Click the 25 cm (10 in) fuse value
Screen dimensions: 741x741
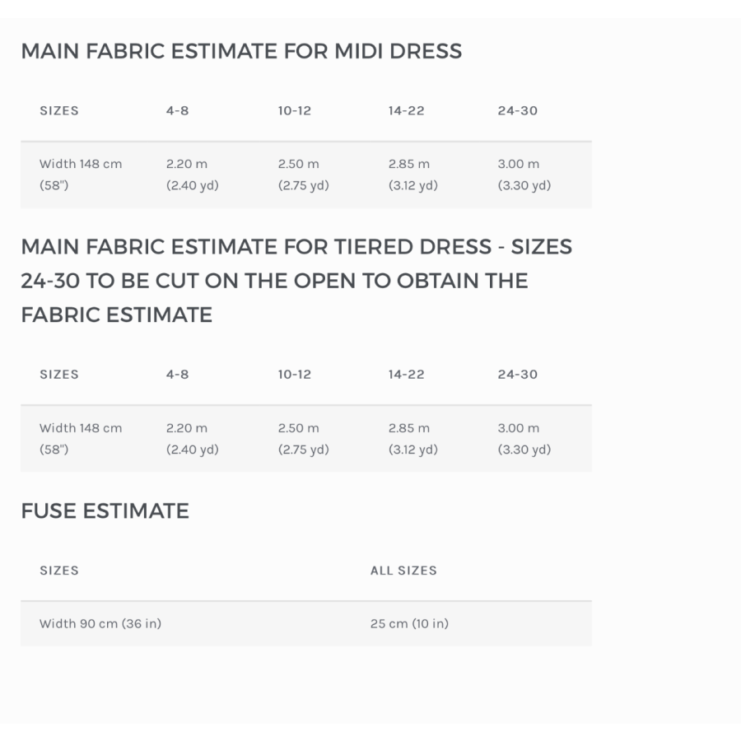point(409,624)
